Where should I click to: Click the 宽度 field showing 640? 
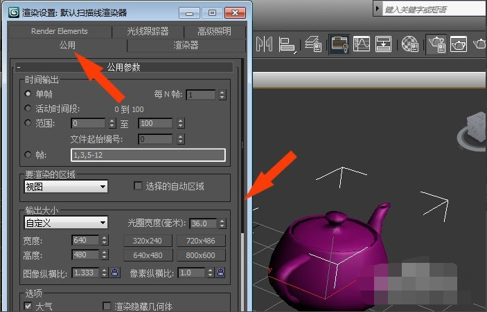pyautogui.click(x=85, y=240)
